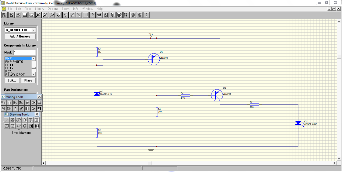Click the four-arrow Move toolbar icon
Screen dimensions: 342x172
(92, 15)
